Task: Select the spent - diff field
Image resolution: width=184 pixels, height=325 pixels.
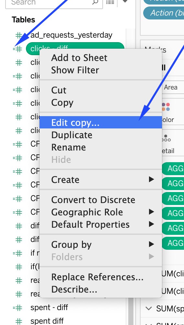Action: [49, 307]
